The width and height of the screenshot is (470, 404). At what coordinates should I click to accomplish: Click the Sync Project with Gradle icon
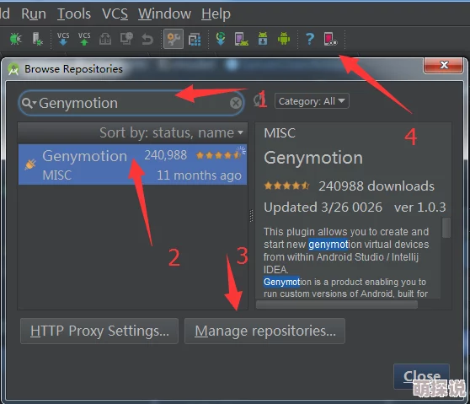[221, 39]
